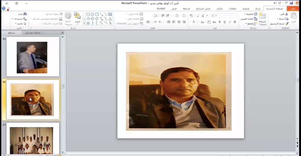Open the Arrange (ترتيب) tool

tap(77, 17)
